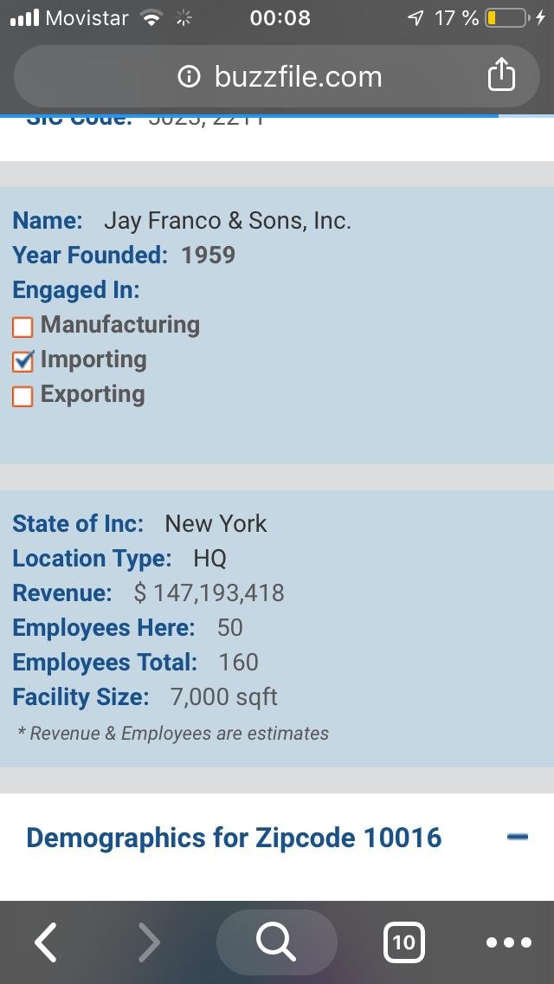Image resolution: width=554 pixels, height=984 pixels.
Task: Tap the forward navigation arrow
Action: [149, 942]
